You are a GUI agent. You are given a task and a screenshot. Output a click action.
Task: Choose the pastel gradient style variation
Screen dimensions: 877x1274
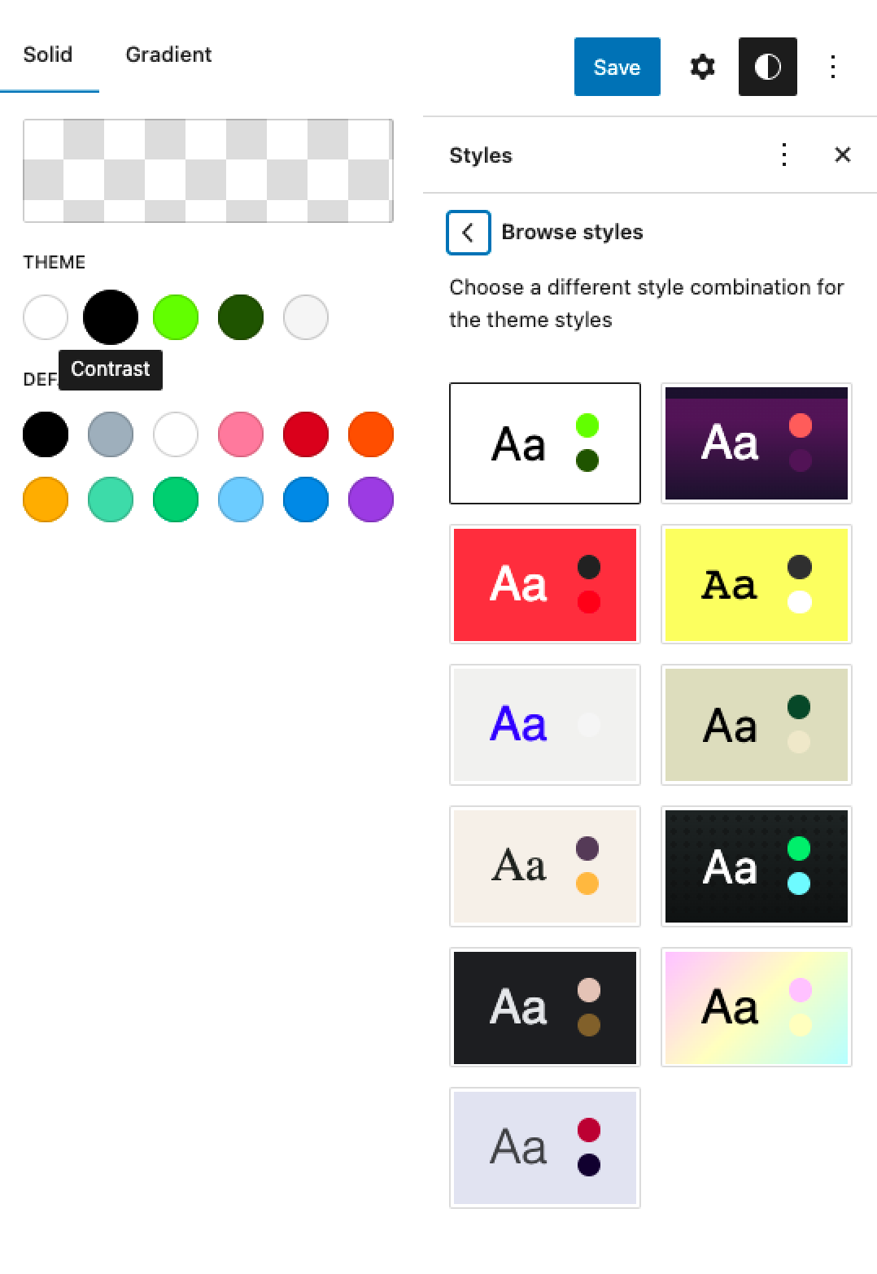pos(757,1007)
